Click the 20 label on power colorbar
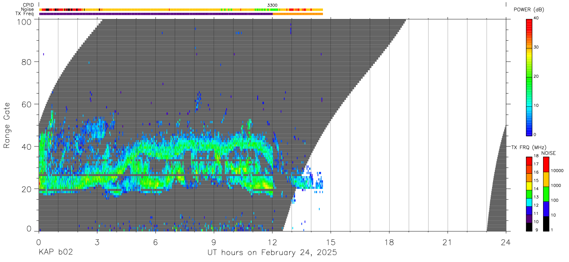 tap(536, 76)
